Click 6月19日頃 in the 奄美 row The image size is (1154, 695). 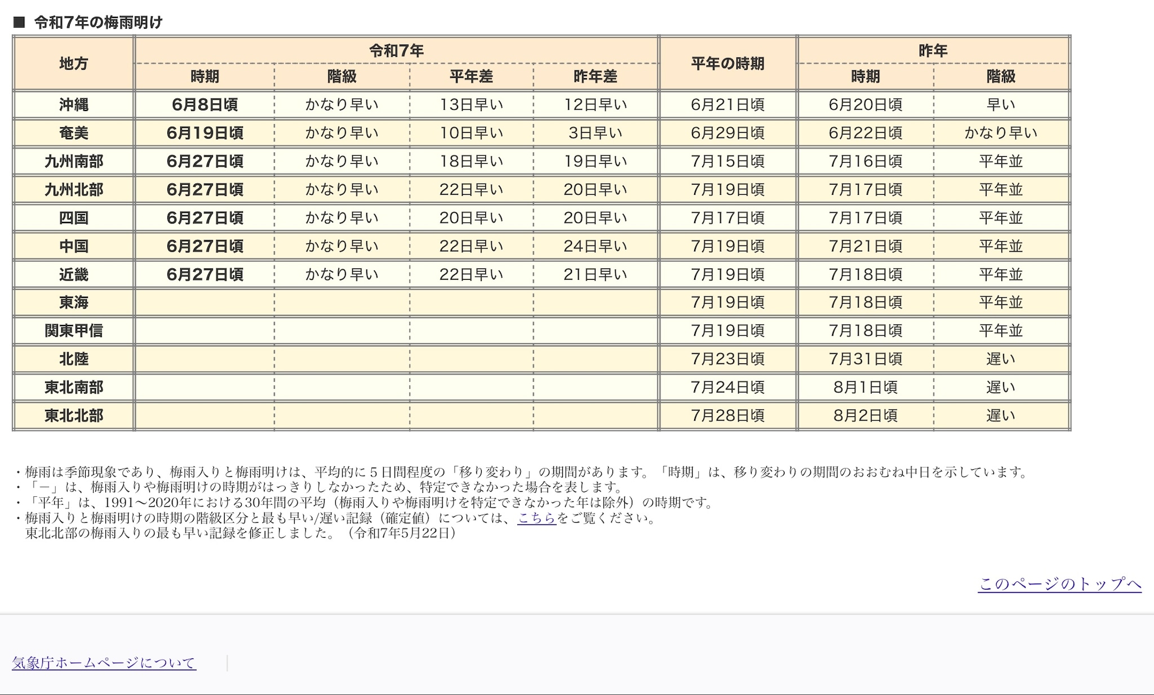(x=205, y=133)
